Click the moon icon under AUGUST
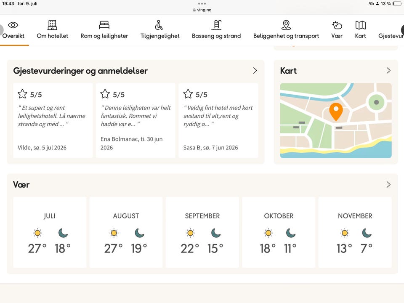The image size is (404, 303). [139, 233]
